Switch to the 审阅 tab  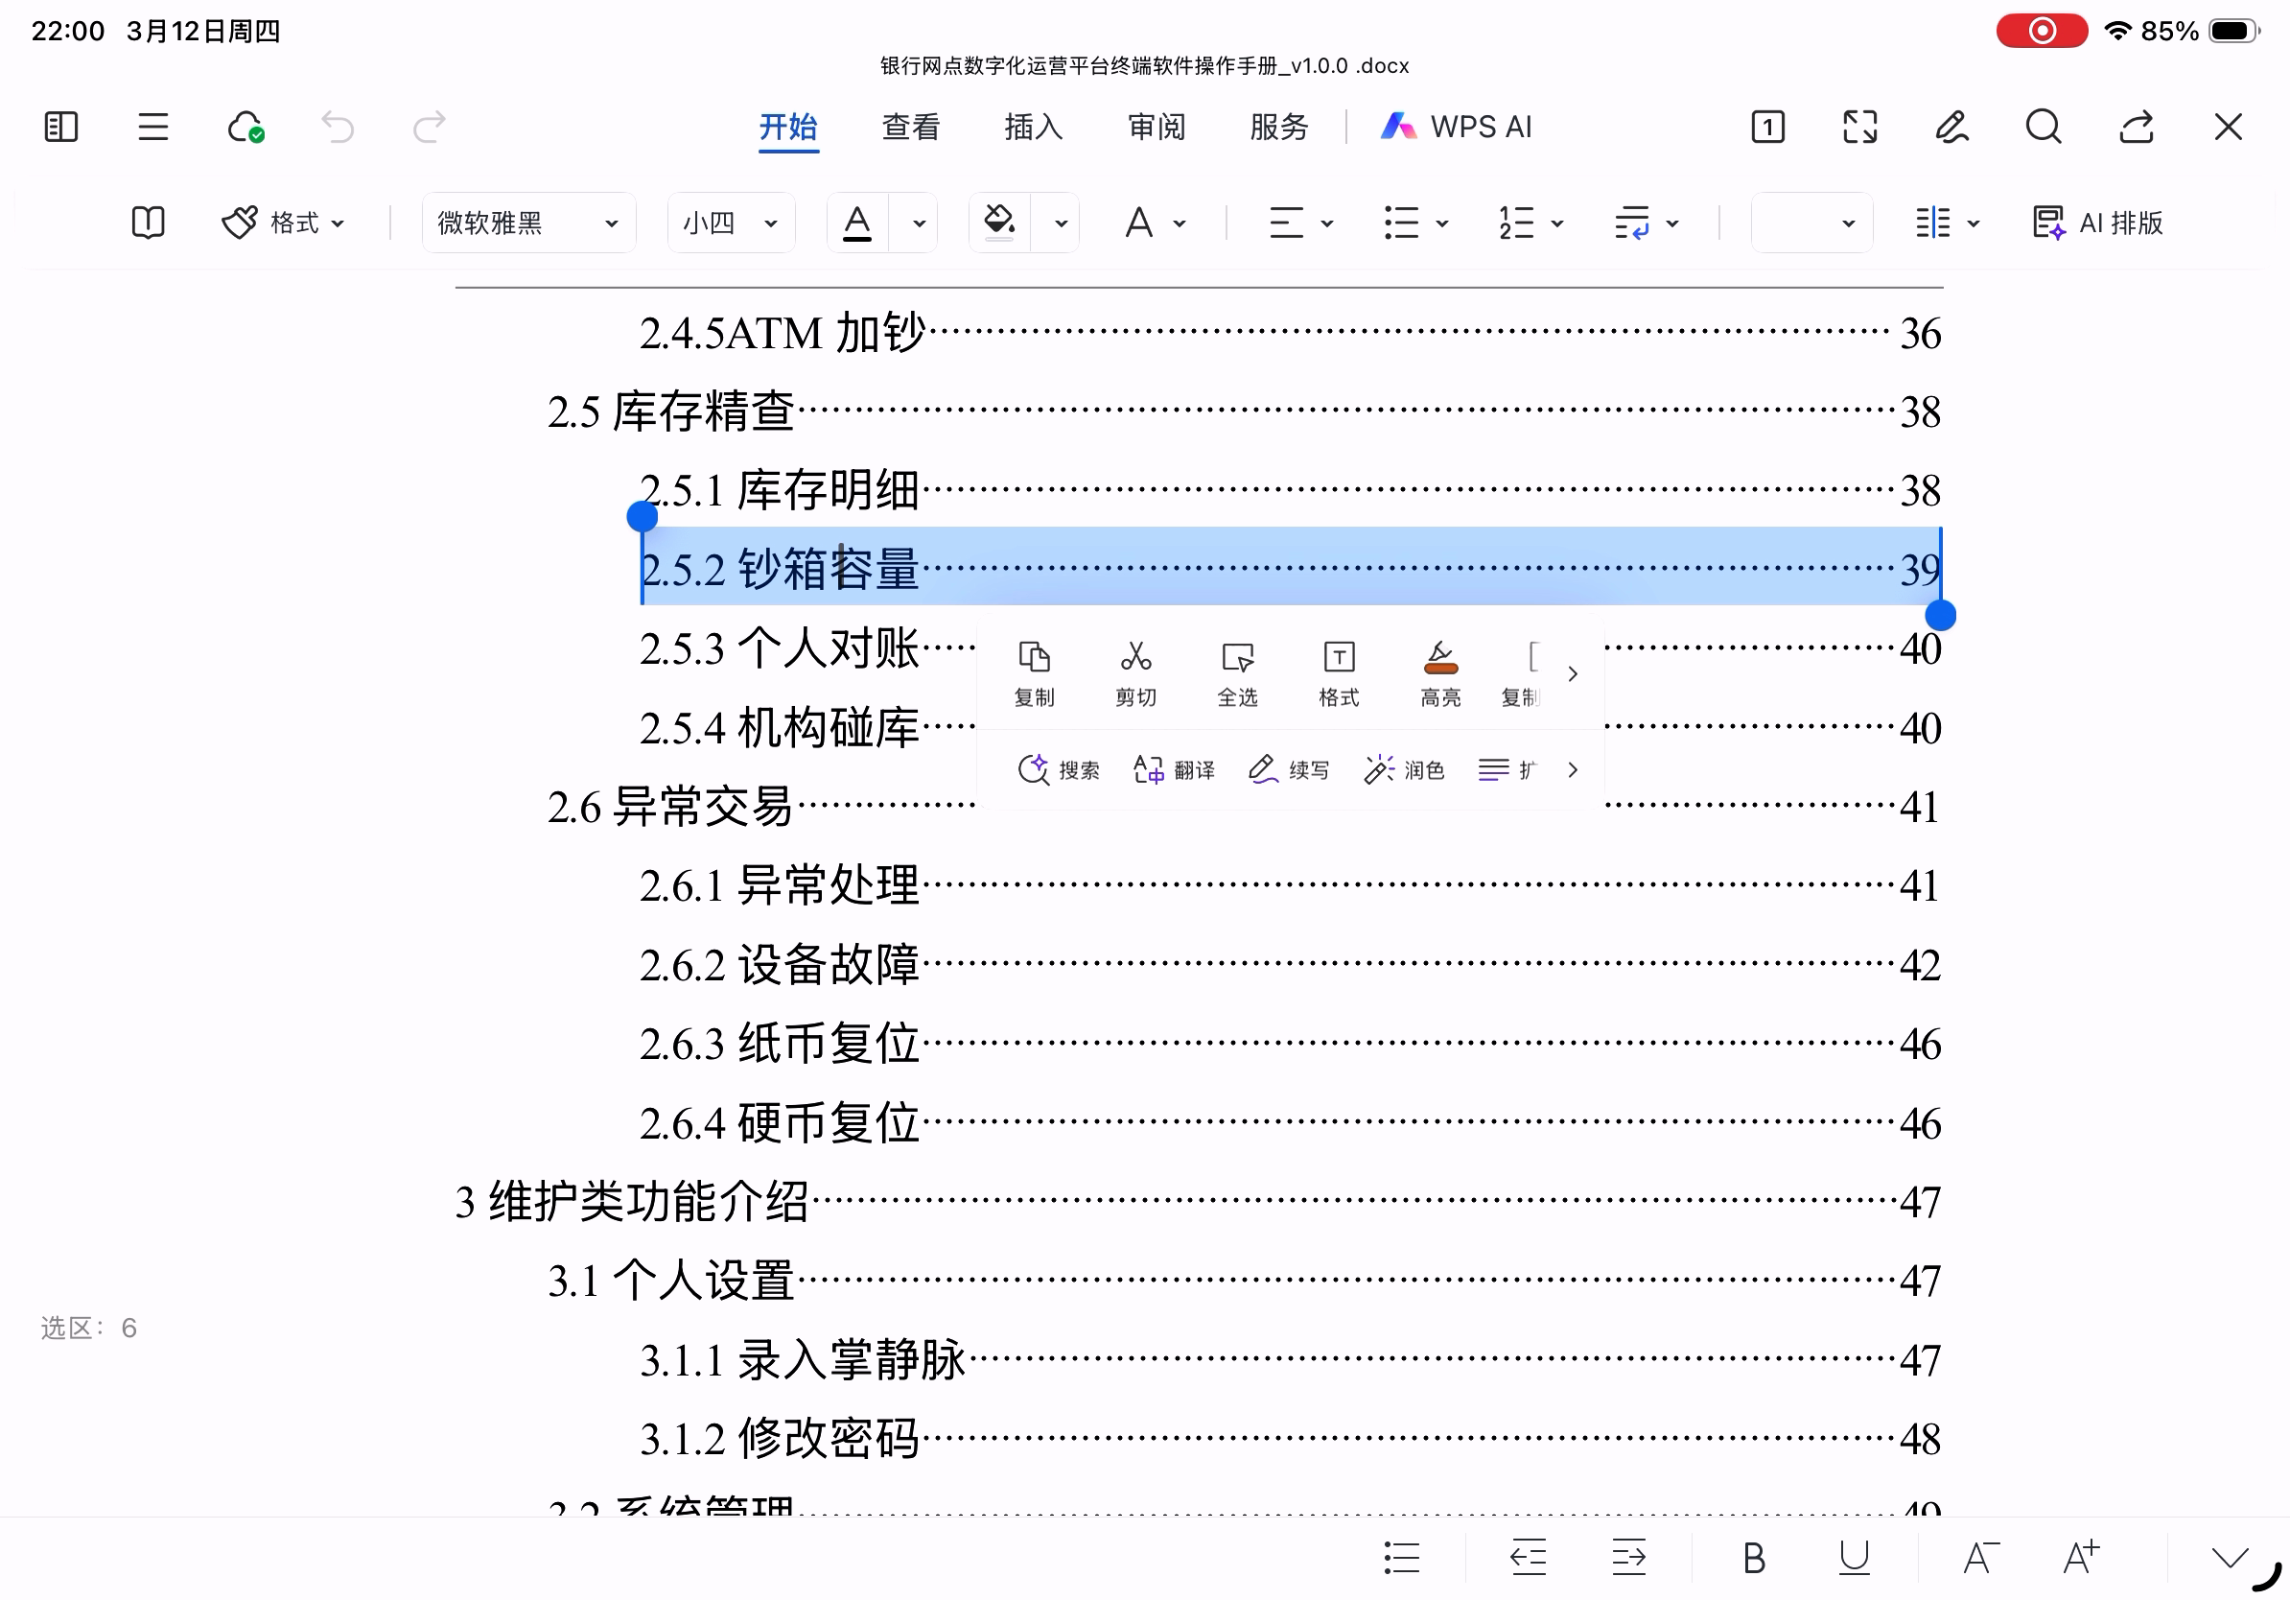pos(1155,127)
